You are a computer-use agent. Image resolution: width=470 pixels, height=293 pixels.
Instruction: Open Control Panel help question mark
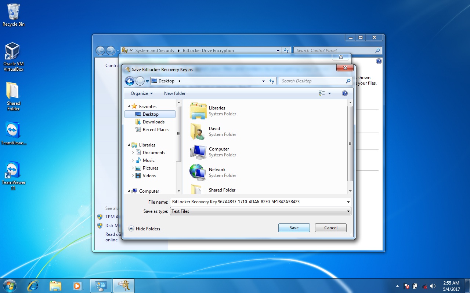click(x=379, y=61)
